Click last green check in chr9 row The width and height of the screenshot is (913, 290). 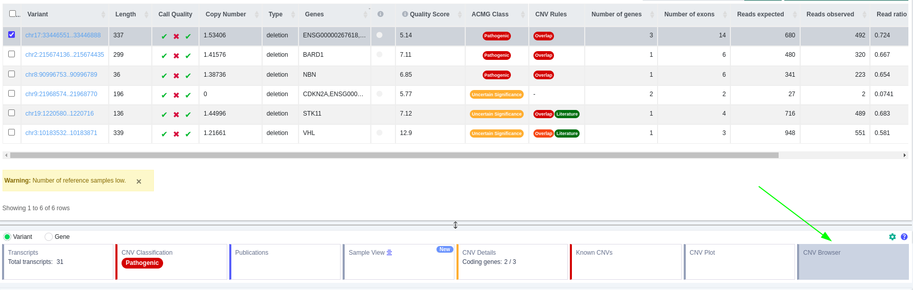[x=188, y=95]
